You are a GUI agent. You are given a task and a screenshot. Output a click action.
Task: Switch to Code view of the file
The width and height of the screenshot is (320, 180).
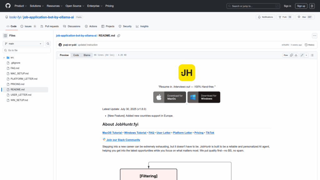(x=76, y=55)
